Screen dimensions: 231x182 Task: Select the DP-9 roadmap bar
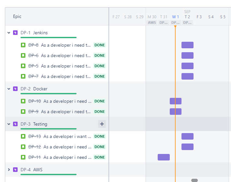176,112
